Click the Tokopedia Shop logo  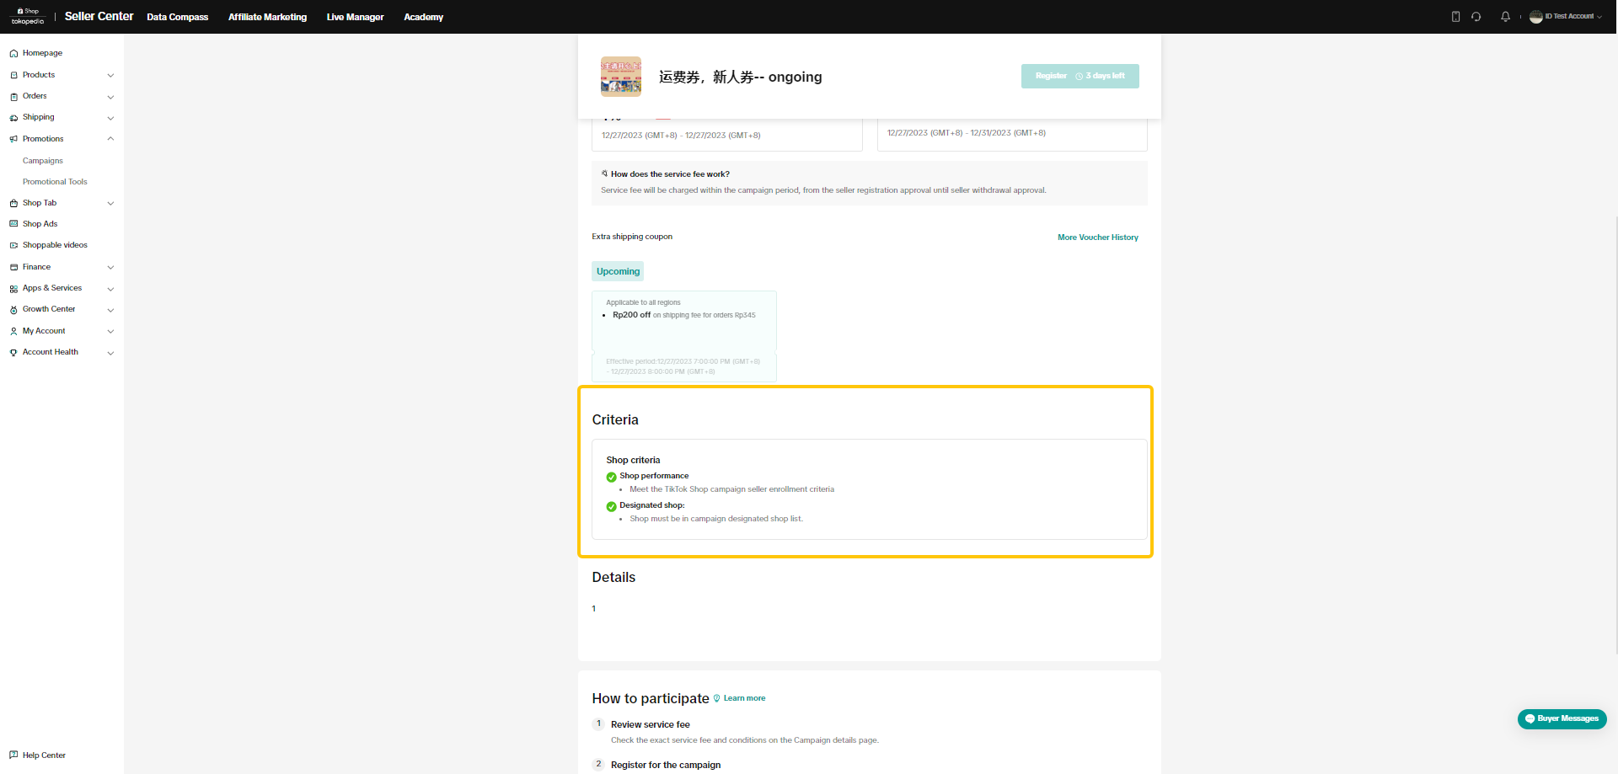pos(28,17)
